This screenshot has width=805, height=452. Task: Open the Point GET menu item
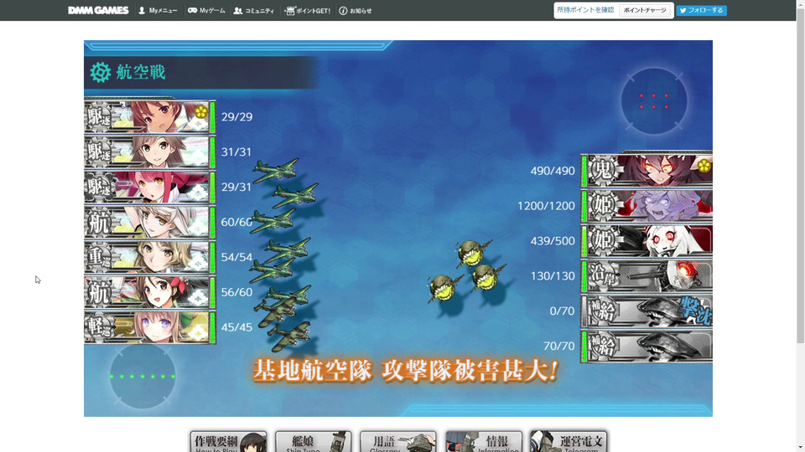click(308, 10)
